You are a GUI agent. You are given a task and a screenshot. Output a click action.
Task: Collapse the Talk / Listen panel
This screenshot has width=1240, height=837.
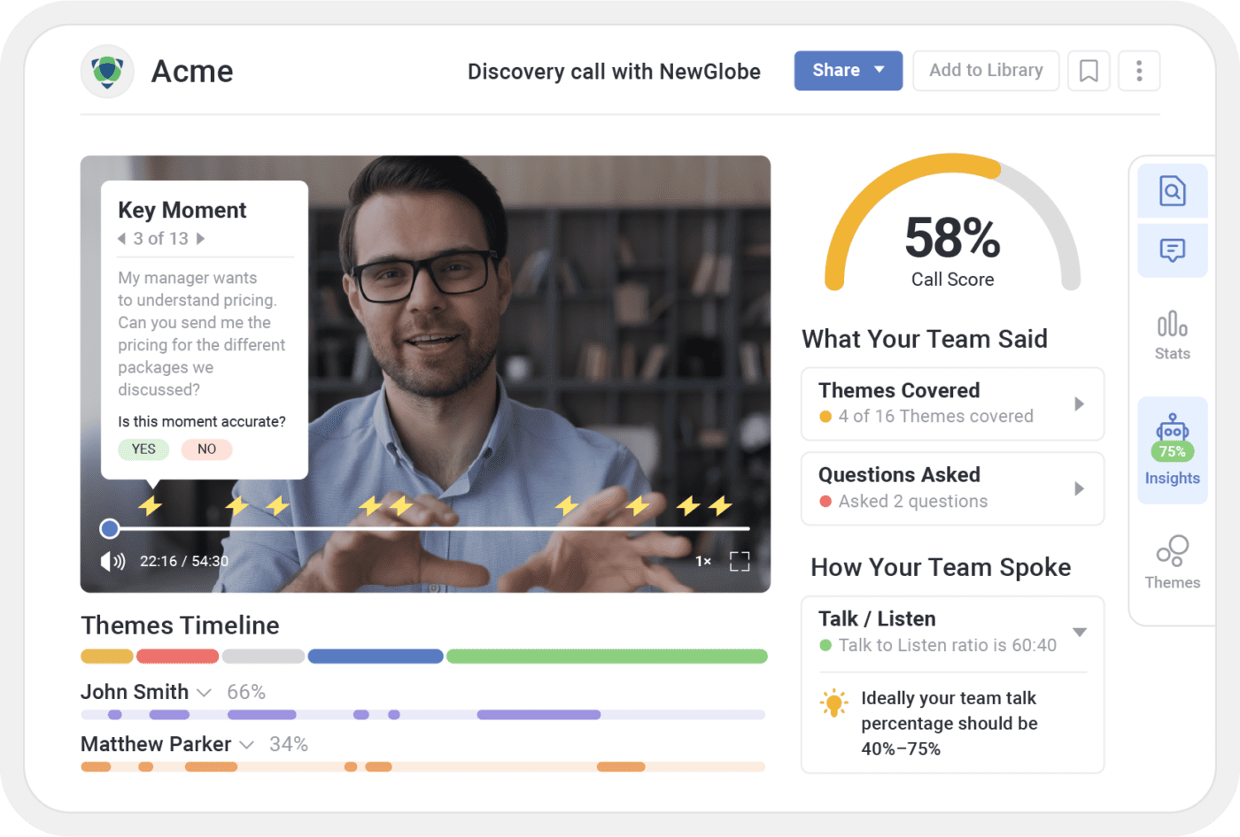point(1080,632)
